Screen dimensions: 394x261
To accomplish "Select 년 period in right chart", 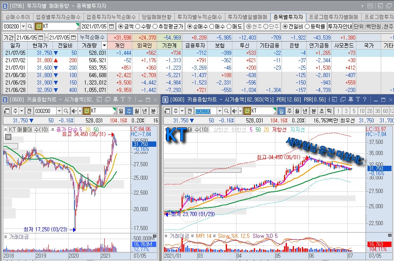I will tap(305, 111).
